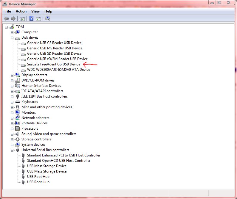237x199 pixels.
Task: Expand the Display adapters category
Action: tap(12, 75)
